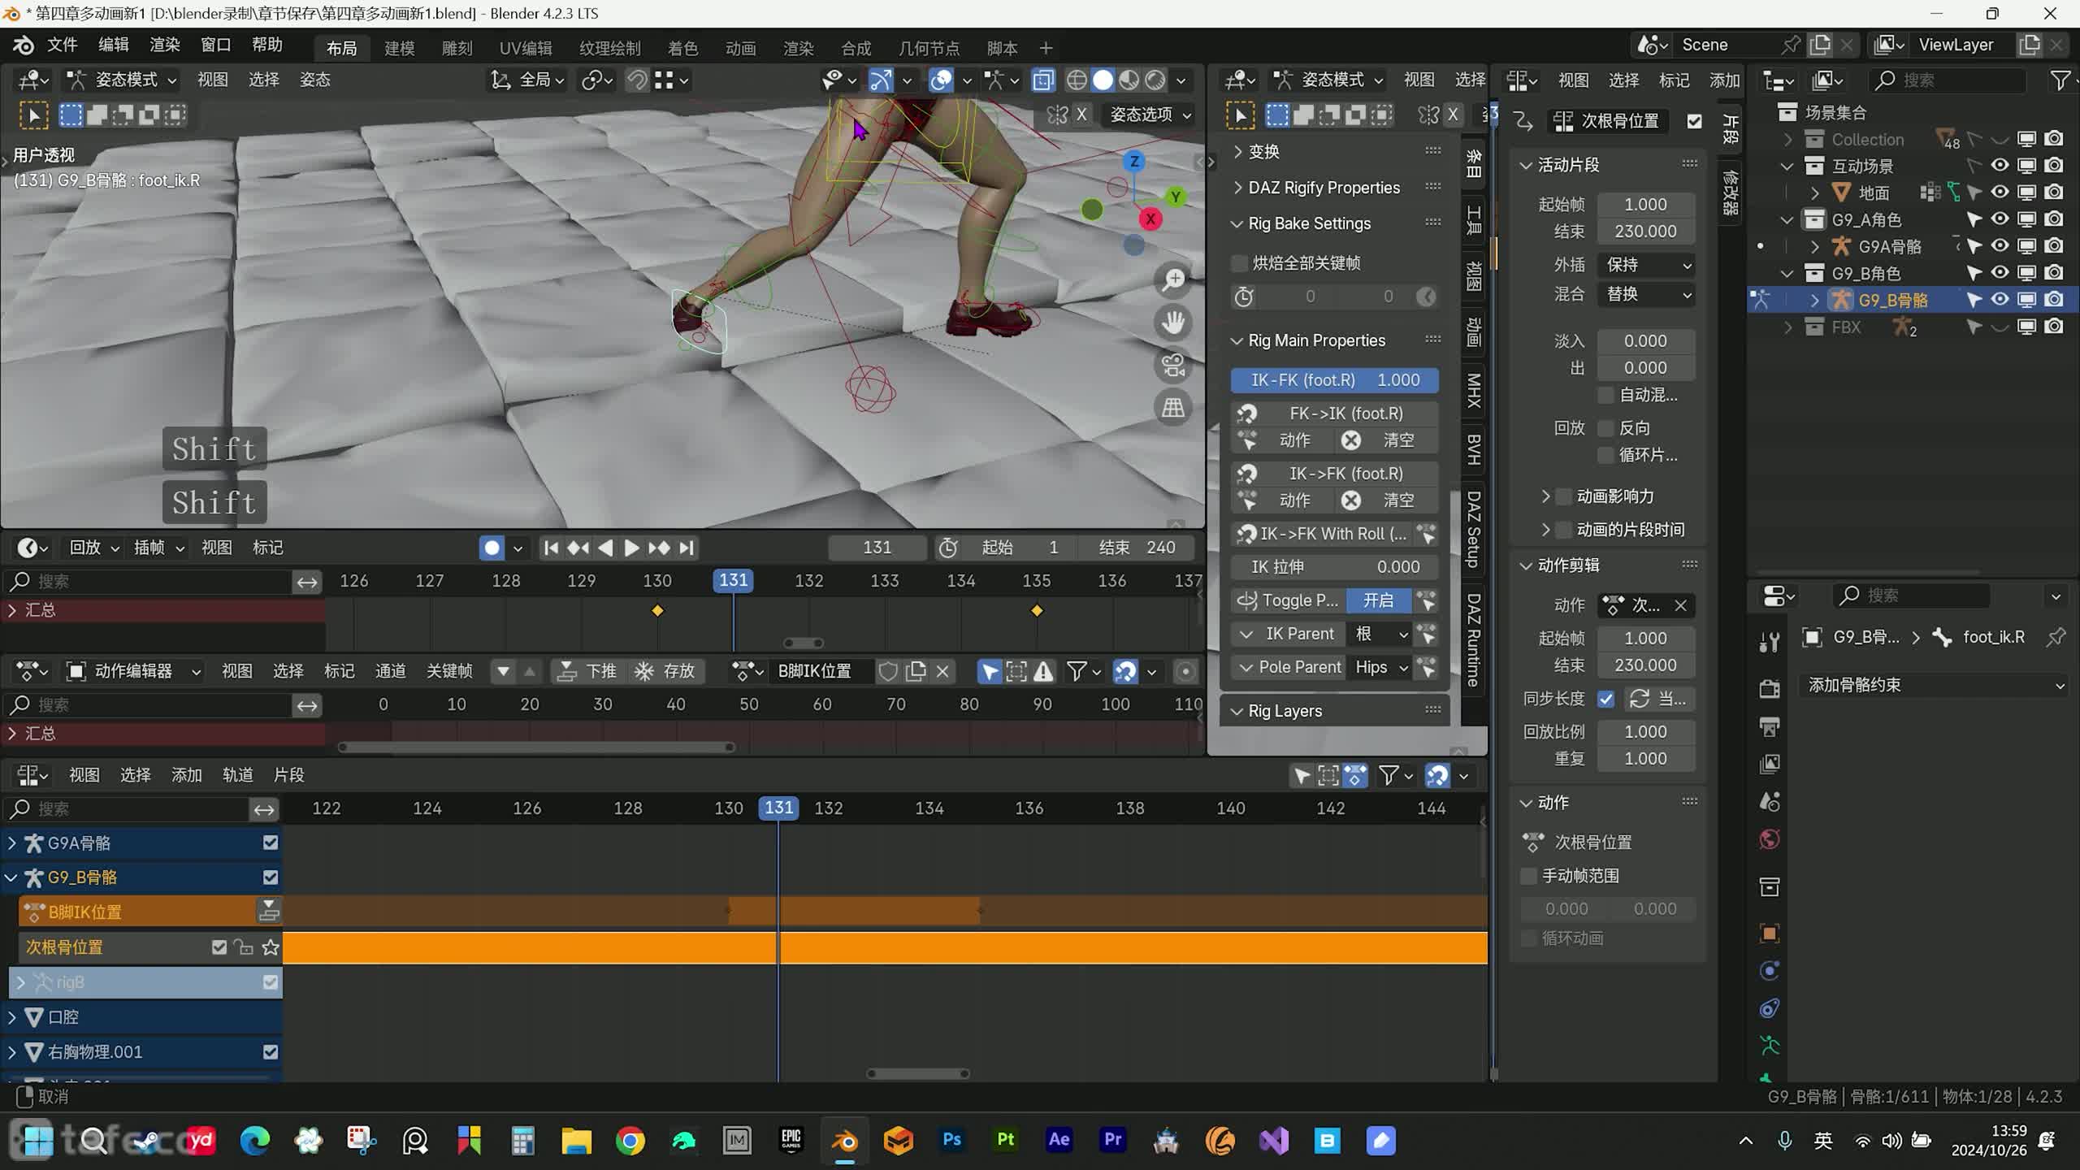Enable 反向 playback checkbox
Image resolution: width=2080 pixels, height=1170 pixels.
(1605, 428)
